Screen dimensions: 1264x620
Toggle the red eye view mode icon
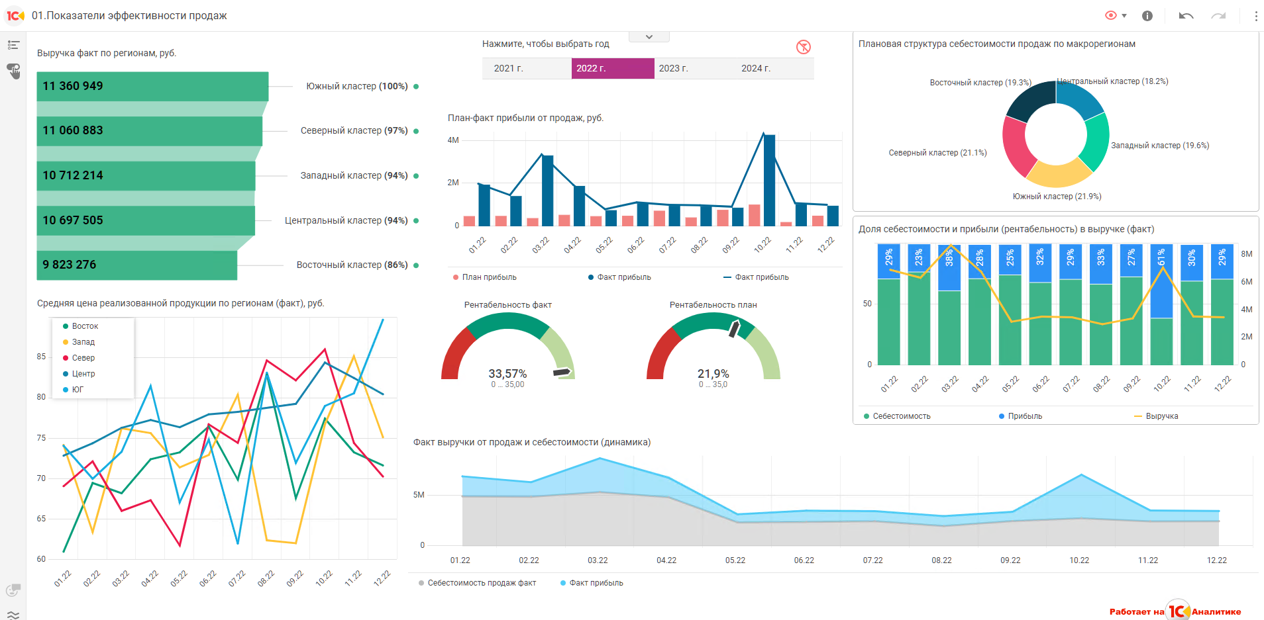pos(1111,15)
